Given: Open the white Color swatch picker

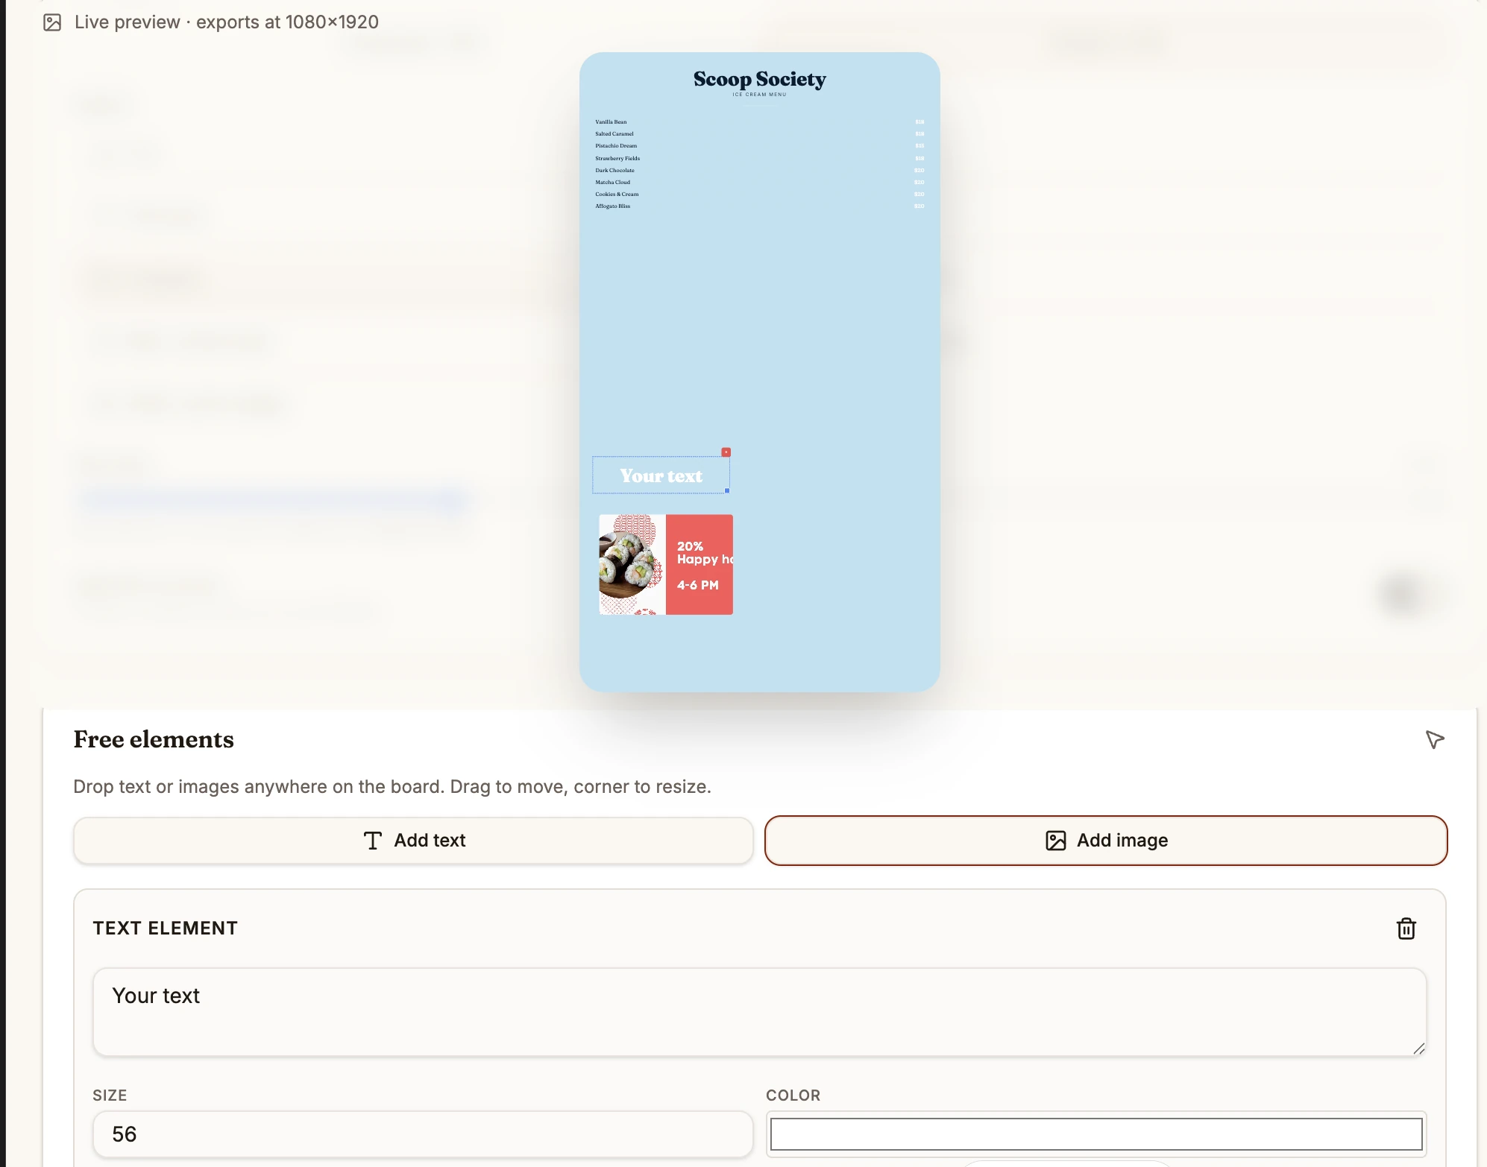Looking at the screenshot, I should [1095, 1134].
